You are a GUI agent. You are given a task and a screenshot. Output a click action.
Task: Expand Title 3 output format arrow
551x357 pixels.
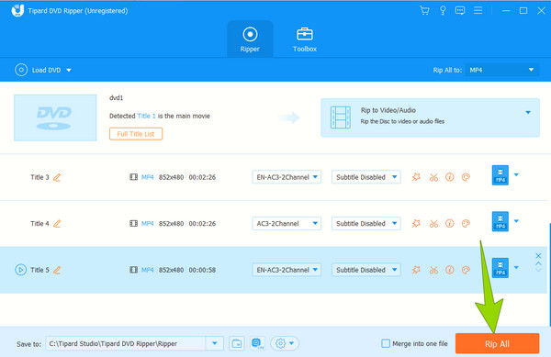[x=516, y=174]
